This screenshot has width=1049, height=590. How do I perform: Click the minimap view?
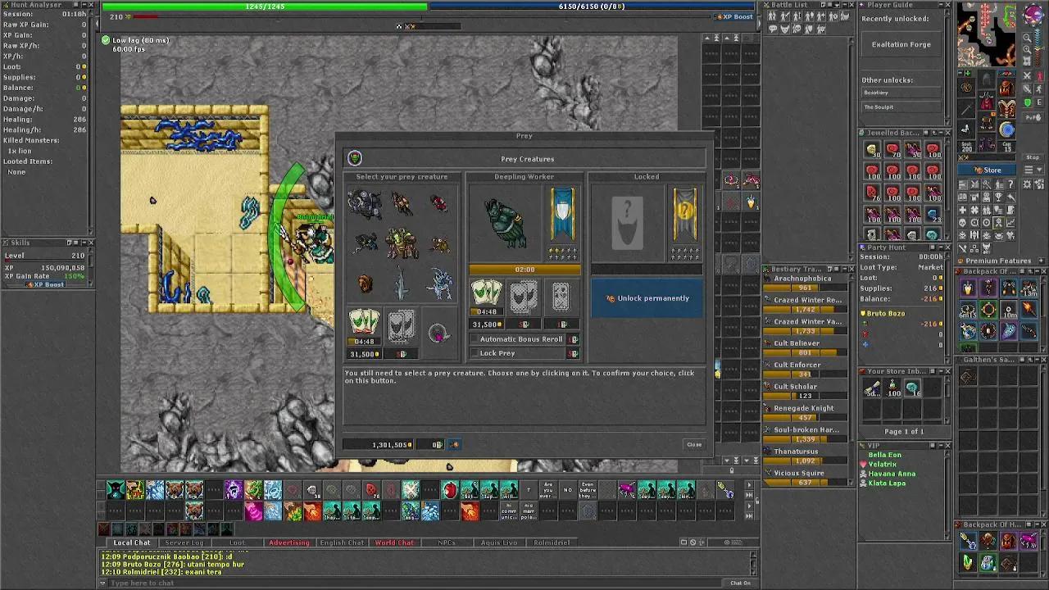(987, 35)
